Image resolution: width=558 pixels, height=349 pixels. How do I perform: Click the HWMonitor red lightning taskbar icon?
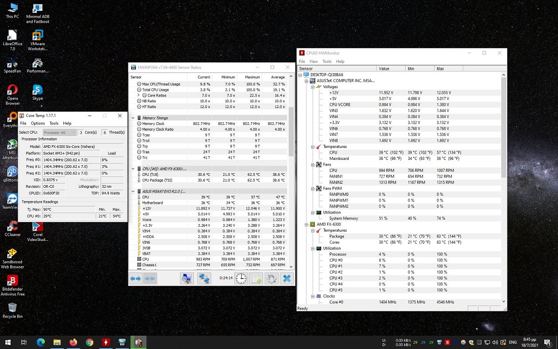tap(106, 342)
